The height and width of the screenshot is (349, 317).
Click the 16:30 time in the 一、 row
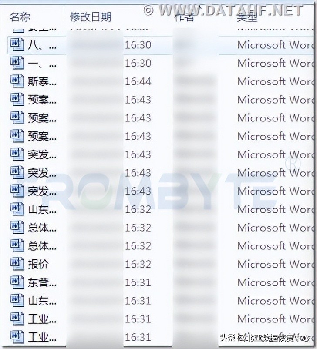click(x=138, y=63)
